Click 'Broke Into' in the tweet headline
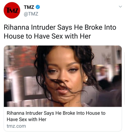This screenshot has width=125, height=135. 100,27
